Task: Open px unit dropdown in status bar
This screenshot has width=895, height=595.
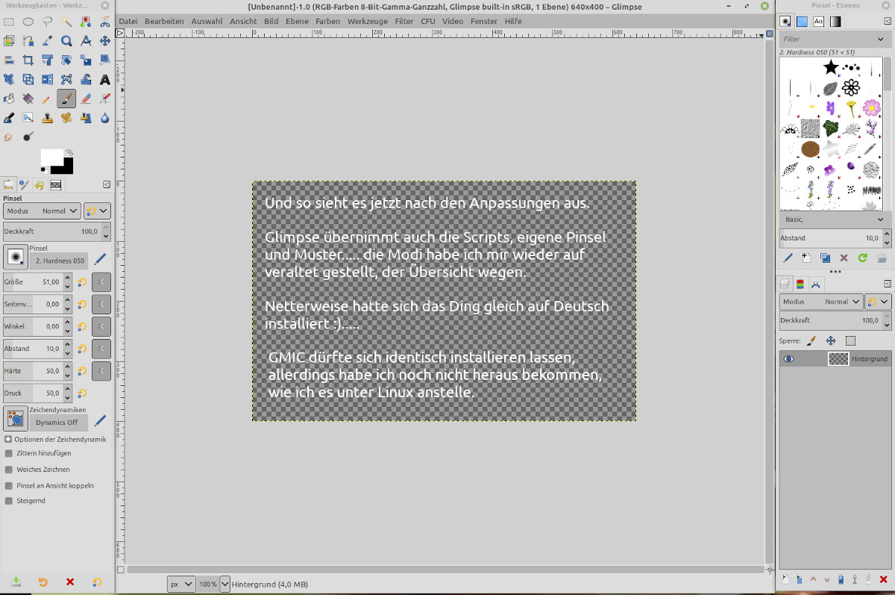Action: (x=181, y=584)
